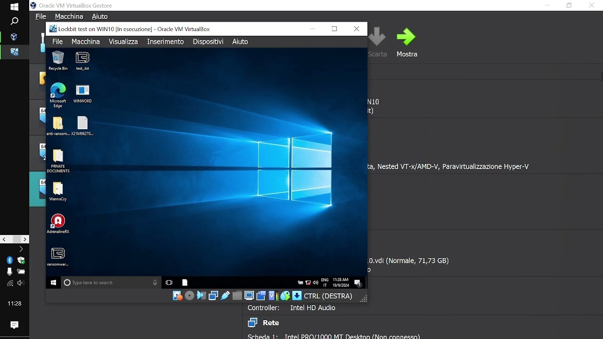This screenshot has height=339, width=603.
Task: Click VirtualBox mouse integration indicator
Action: pos(285,296)
